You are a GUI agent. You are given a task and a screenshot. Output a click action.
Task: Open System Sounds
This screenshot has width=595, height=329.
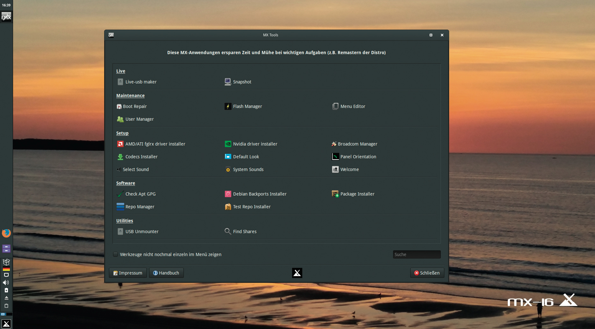click(x=244, y=169)
